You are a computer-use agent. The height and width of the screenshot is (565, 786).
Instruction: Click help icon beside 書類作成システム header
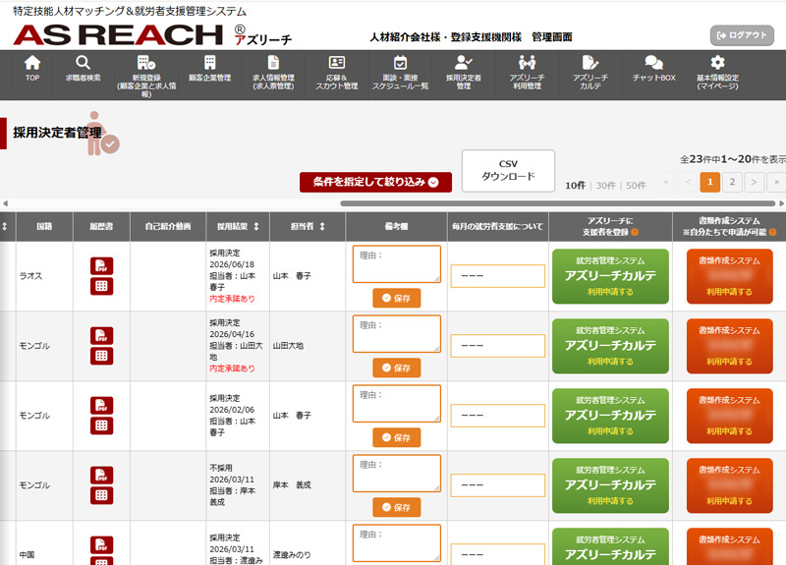[x=772, y=232]
